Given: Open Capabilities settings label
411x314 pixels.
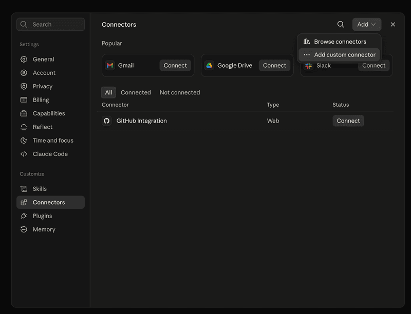Looking at the screenshot, I should click(49, 113).
